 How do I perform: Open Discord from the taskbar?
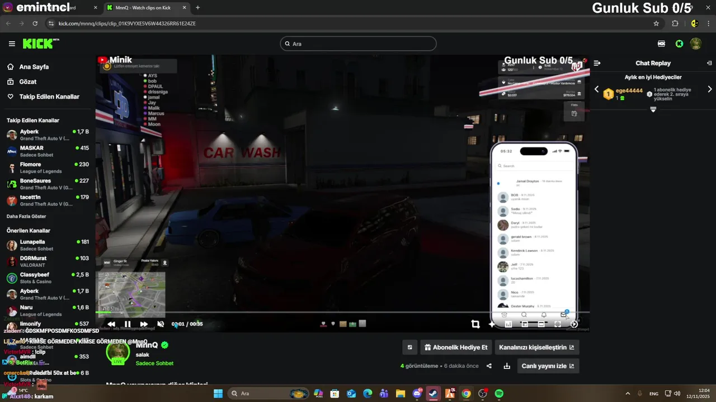[417, 394]
